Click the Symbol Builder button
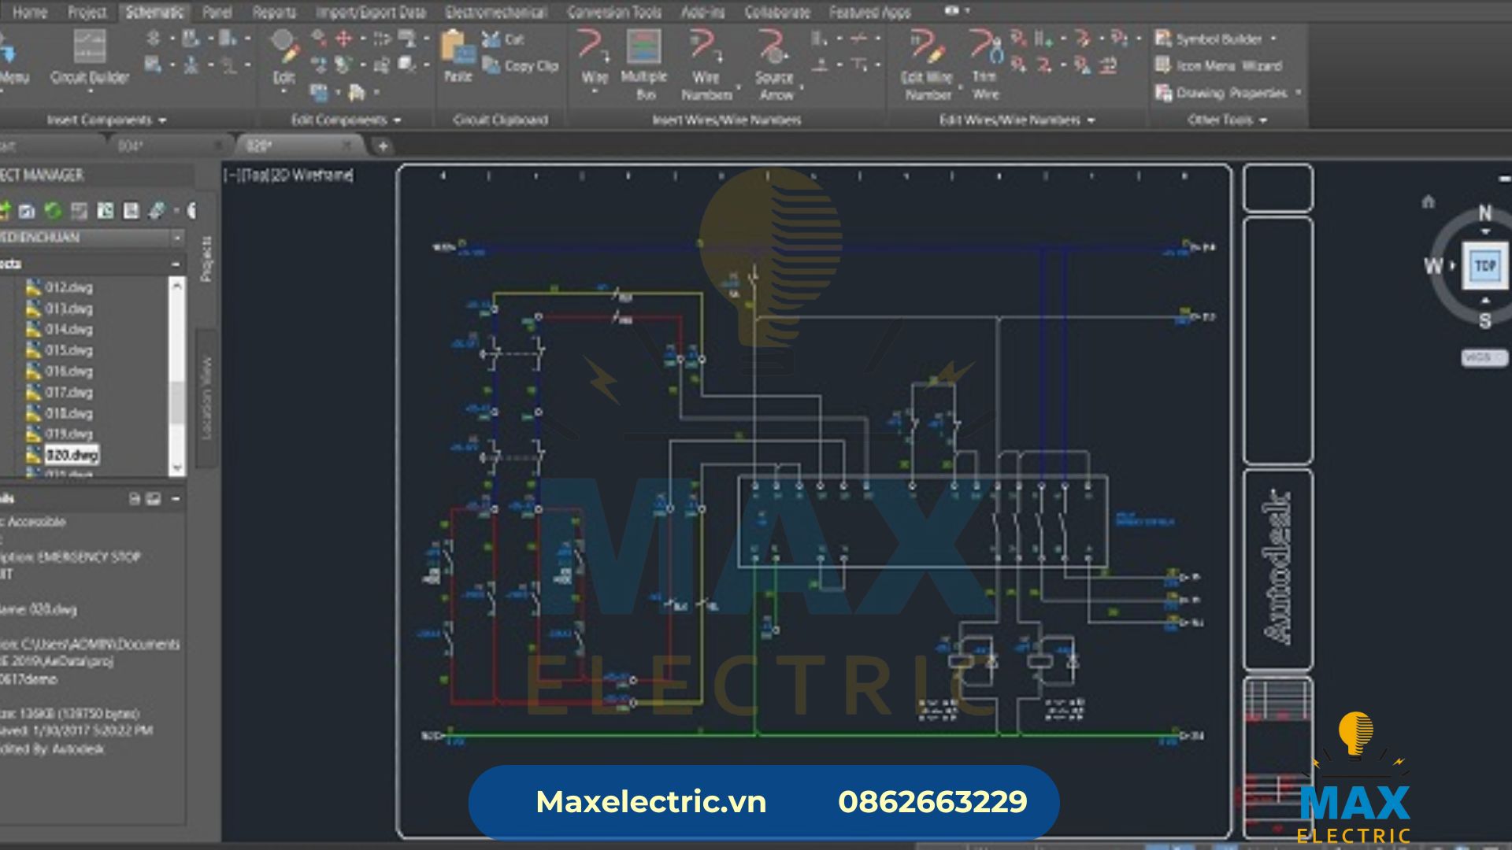The image size is (1512, 850). click(1217, 39)
